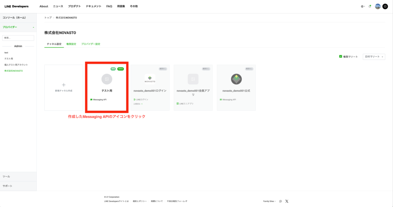393x207 pixels.
Task: Click the Admin badge on テスト用 card
Action: point(121,69)
